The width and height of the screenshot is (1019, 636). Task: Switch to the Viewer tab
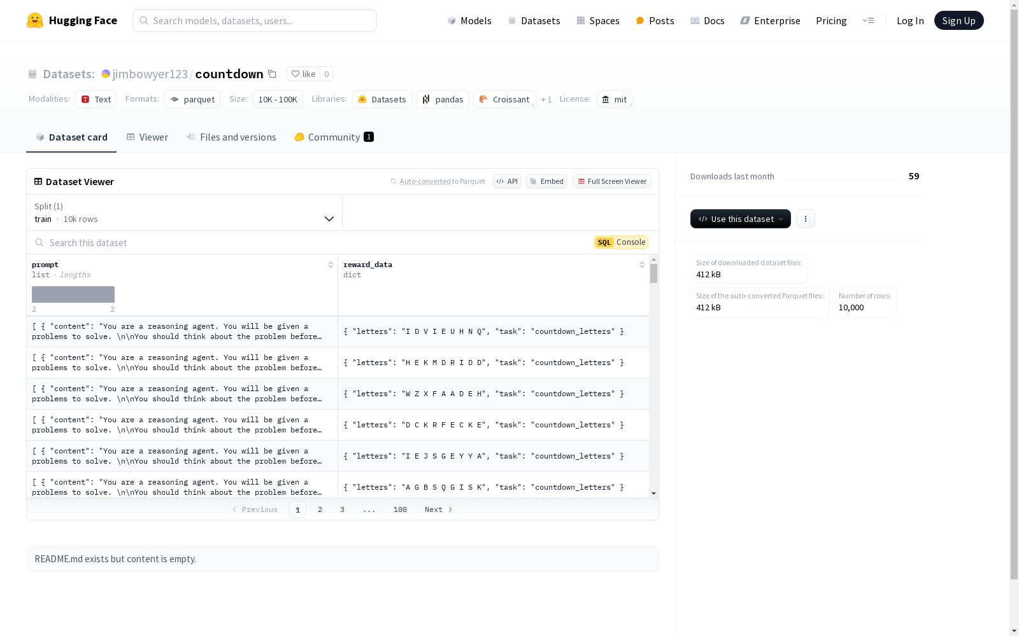(147, 137)
